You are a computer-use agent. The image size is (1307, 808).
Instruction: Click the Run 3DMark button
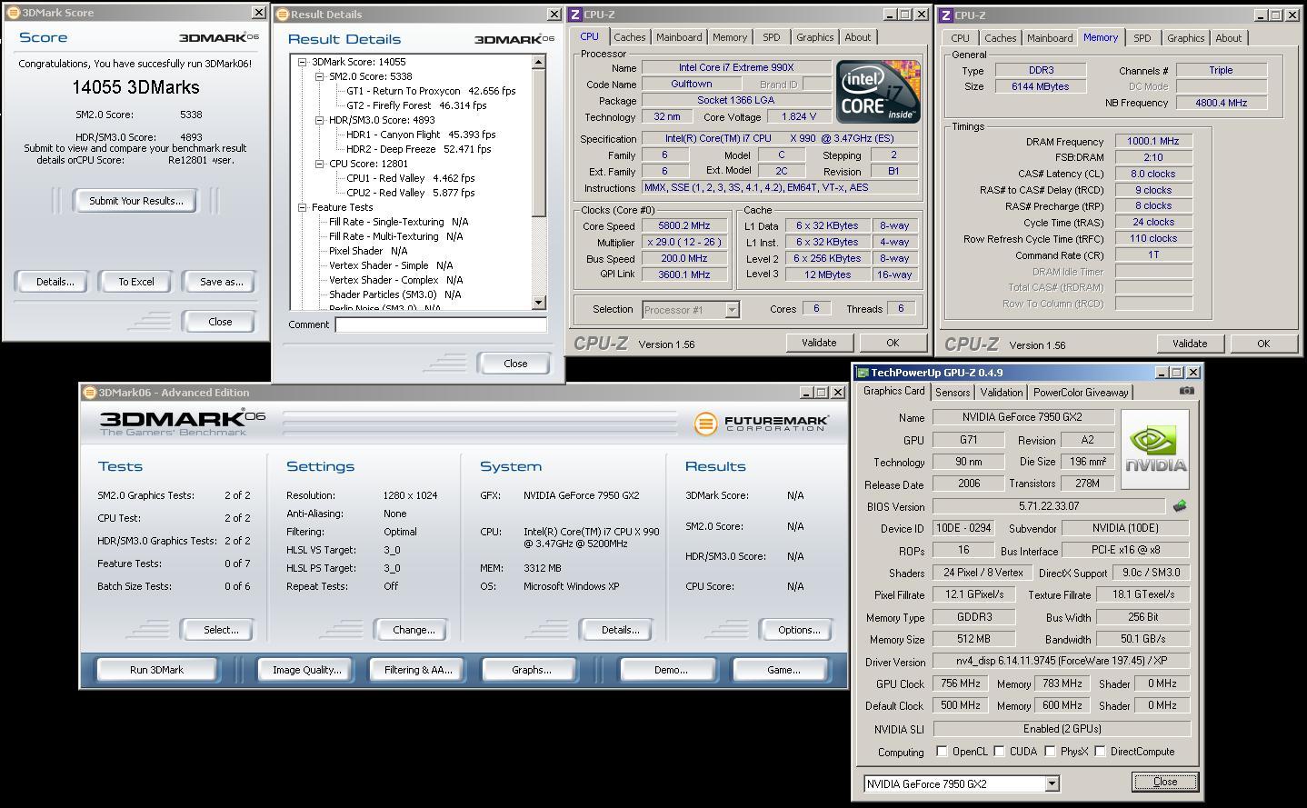(156, 670)
